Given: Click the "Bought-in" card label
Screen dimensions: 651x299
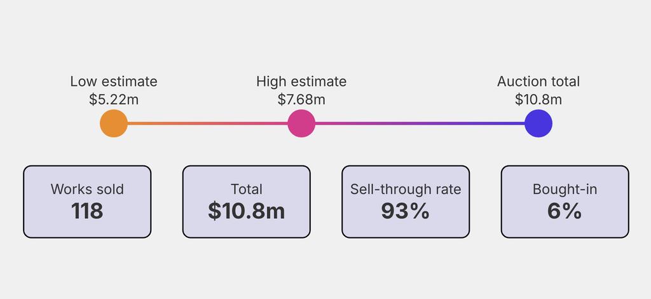Looking at the screenshot, I should click(565, 189).
